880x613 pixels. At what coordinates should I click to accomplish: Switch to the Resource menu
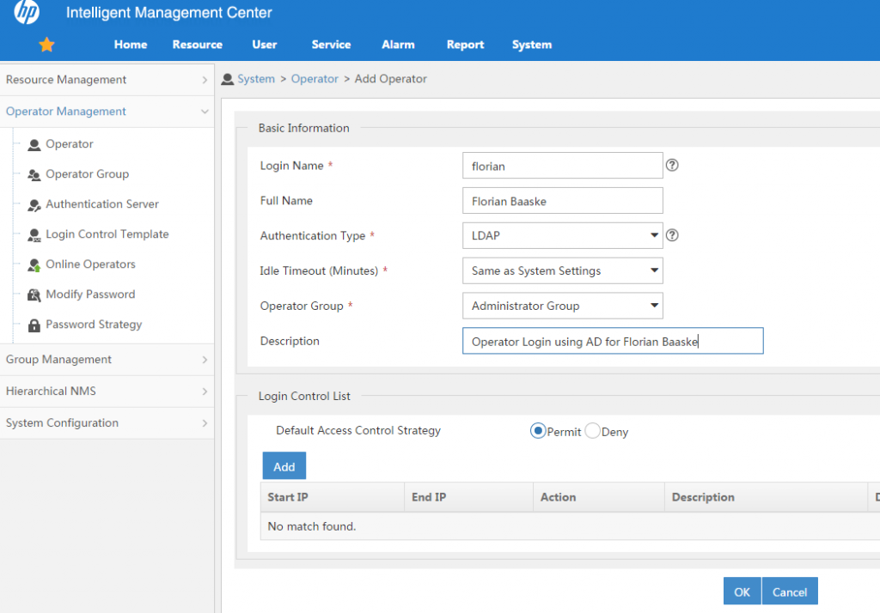[x=197, y=44]
